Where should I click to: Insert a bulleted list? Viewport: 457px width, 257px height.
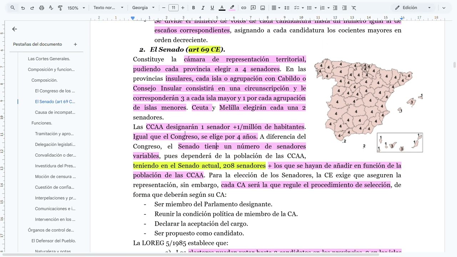[309, 7]
